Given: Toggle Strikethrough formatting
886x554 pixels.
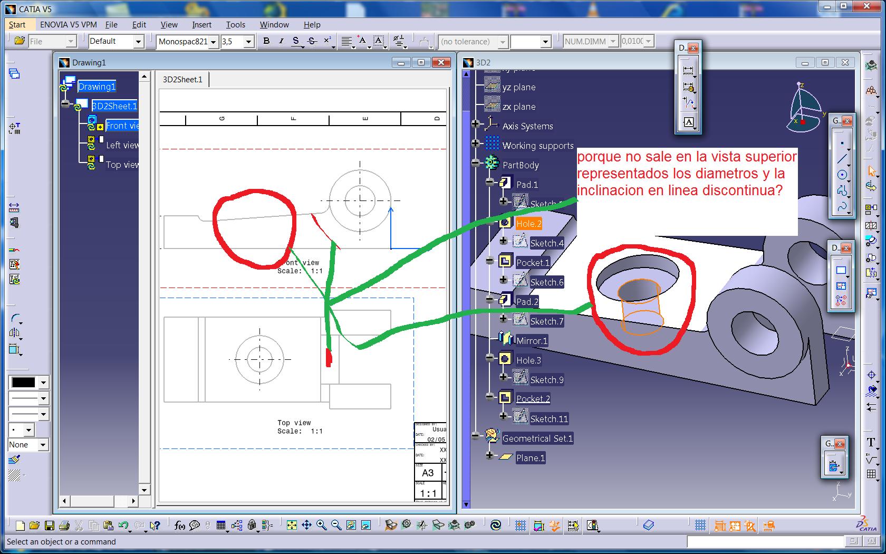Looking at the screenshot, I should [312, 41].
